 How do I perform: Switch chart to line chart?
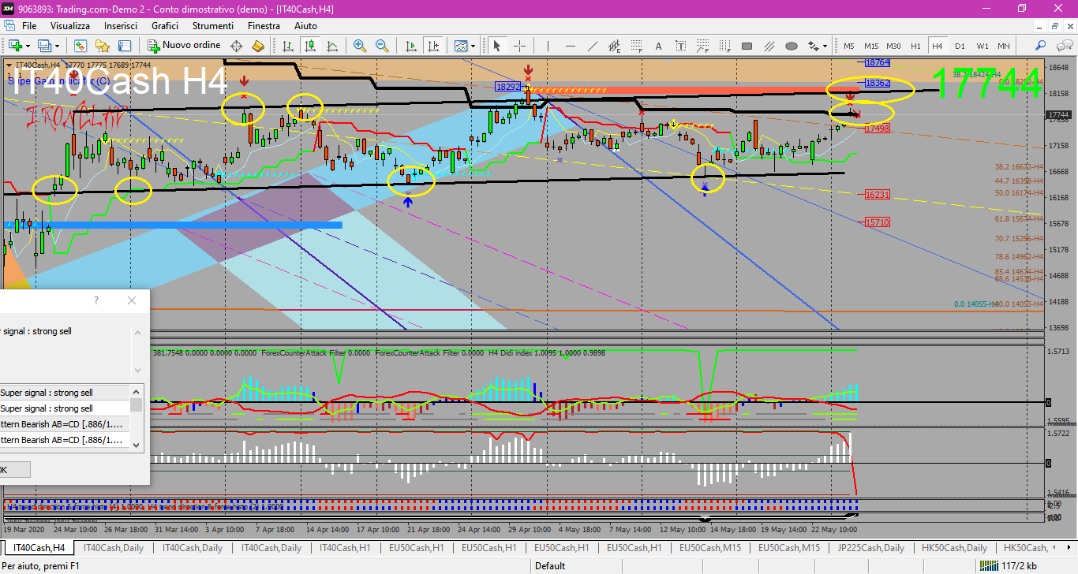pos(332,46)
